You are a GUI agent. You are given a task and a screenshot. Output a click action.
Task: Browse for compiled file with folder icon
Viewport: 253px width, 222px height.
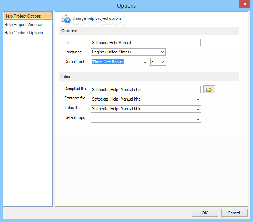(209, 89)
